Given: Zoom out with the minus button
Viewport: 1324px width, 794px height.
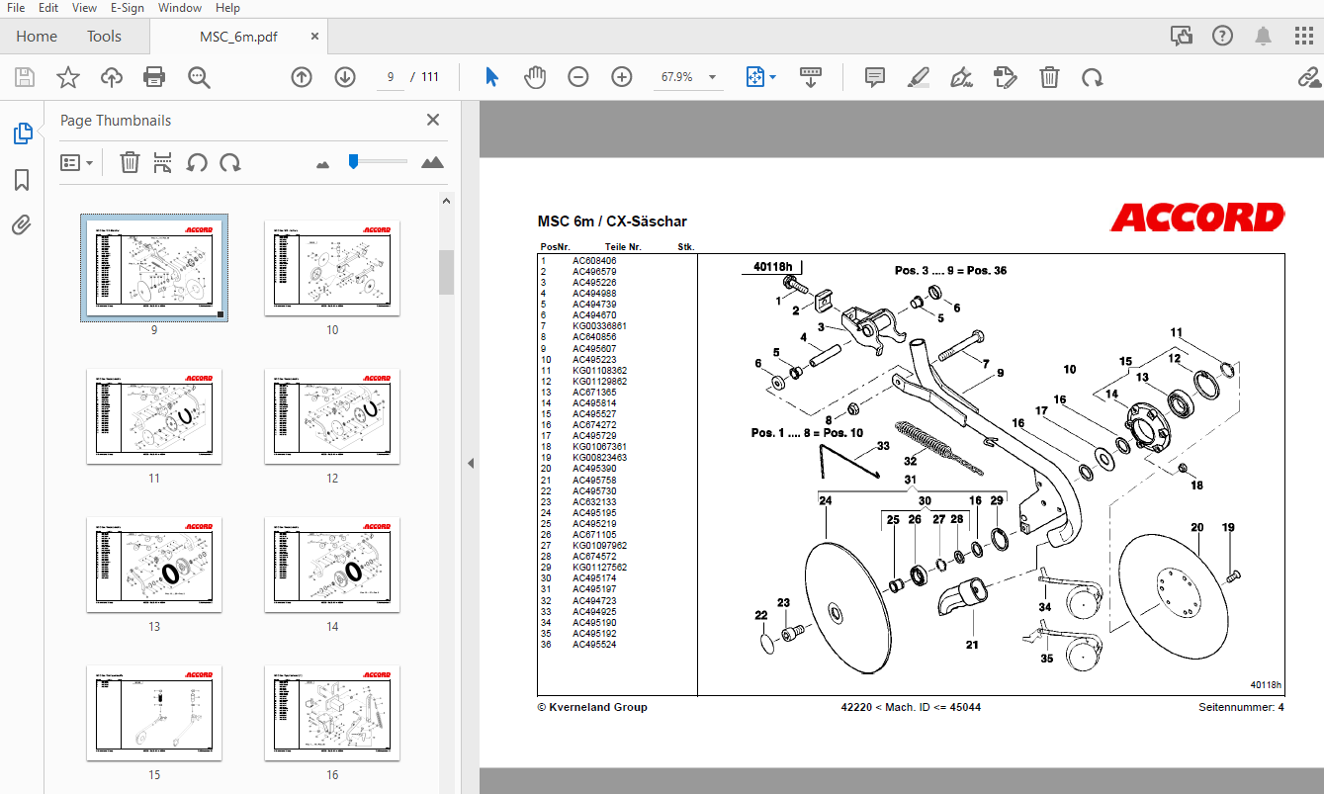Looking at the screenshot, I should (578, 77).
